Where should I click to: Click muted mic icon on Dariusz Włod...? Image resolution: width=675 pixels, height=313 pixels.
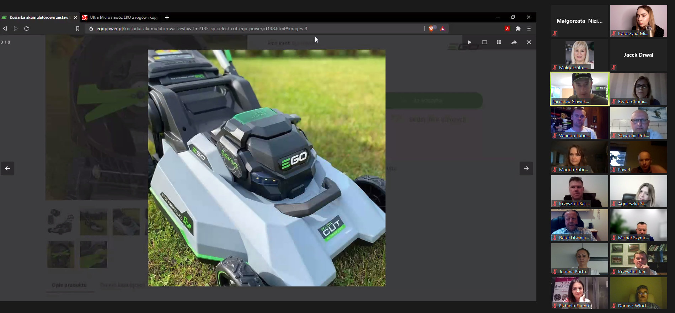pyautogui.click(x=614, y=306)
